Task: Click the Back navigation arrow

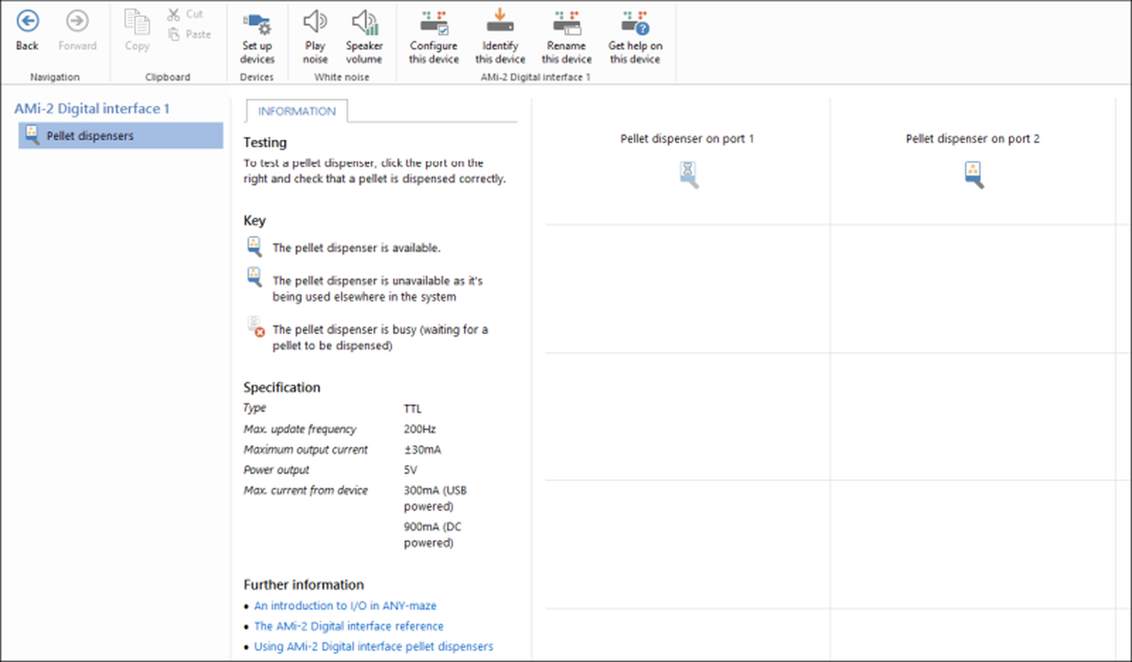Action: point(27,30)
